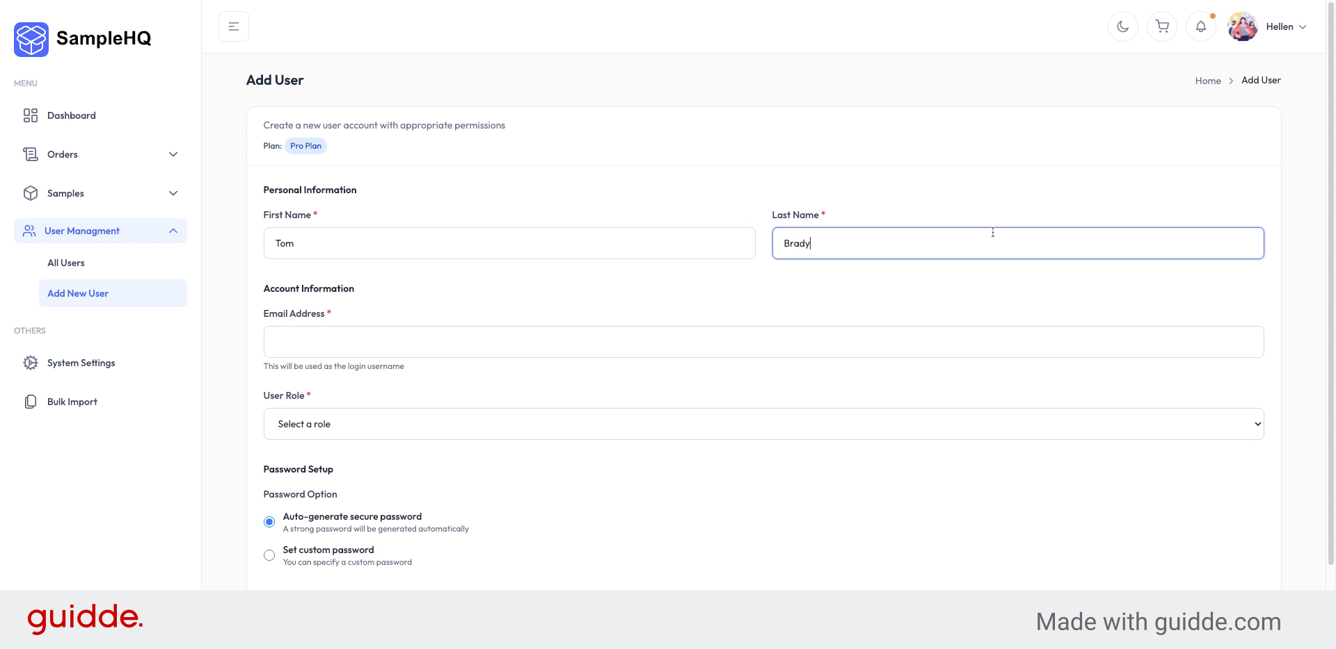Select Auto-generate secure password option
This screenshot has height=649, width=1336.
pos(269,522)
